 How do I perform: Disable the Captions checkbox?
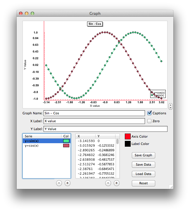pos(149,113)
